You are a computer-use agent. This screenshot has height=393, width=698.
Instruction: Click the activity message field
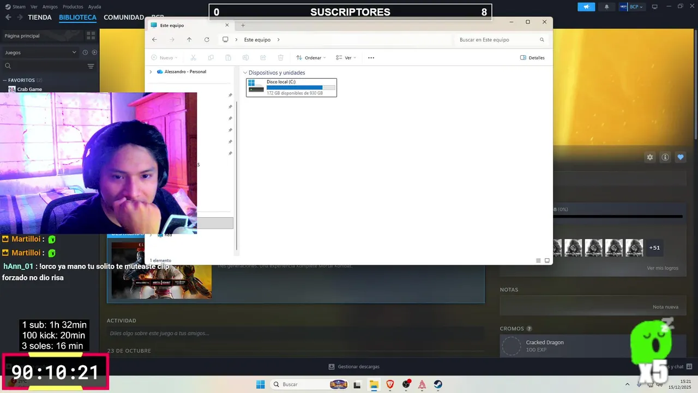[296, 333]
